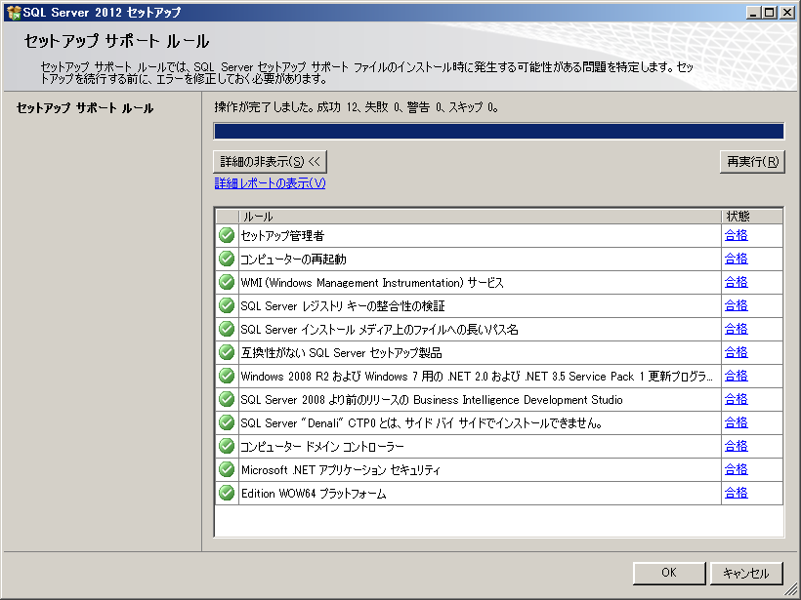
Task: Click the ルール column header
Action: pyautogui.click(x=479, y=216)
